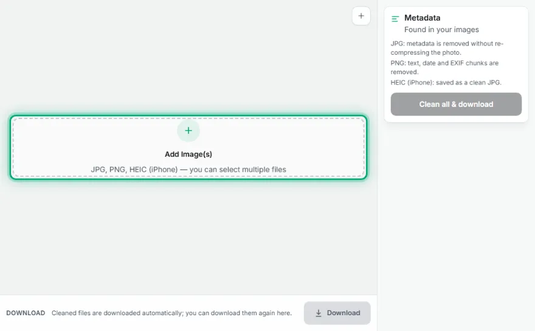Click the Metadata panel heading
535x331 pixels.
tap(422, 18)
